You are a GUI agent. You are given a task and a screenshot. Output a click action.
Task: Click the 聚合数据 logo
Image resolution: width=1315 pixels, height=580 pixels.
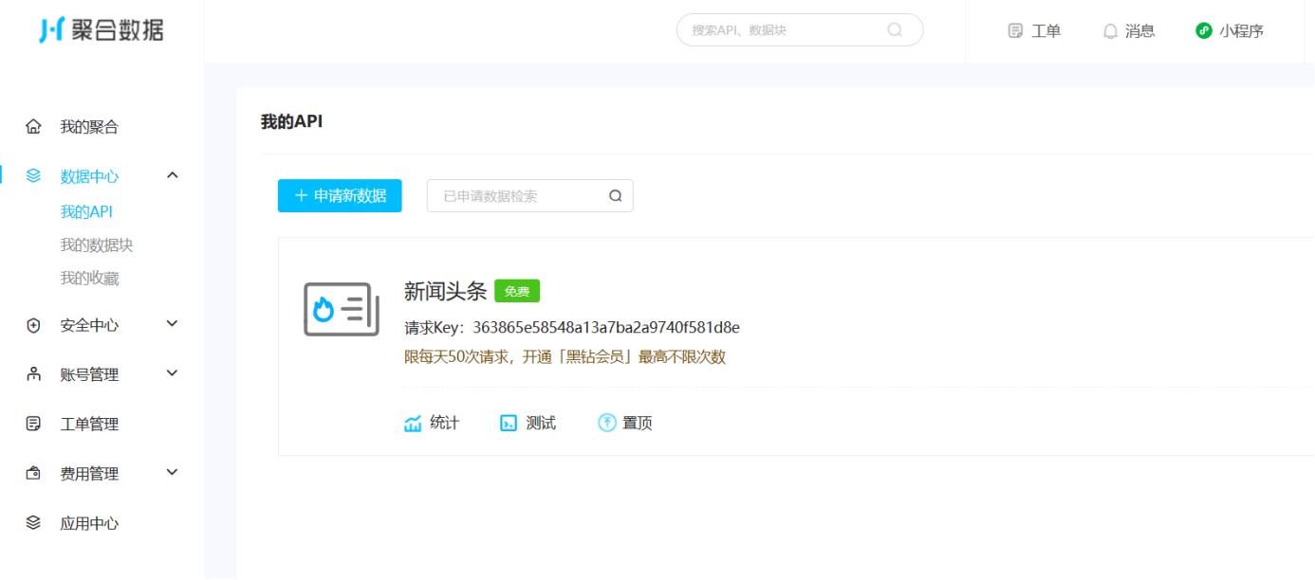point(102,30)
